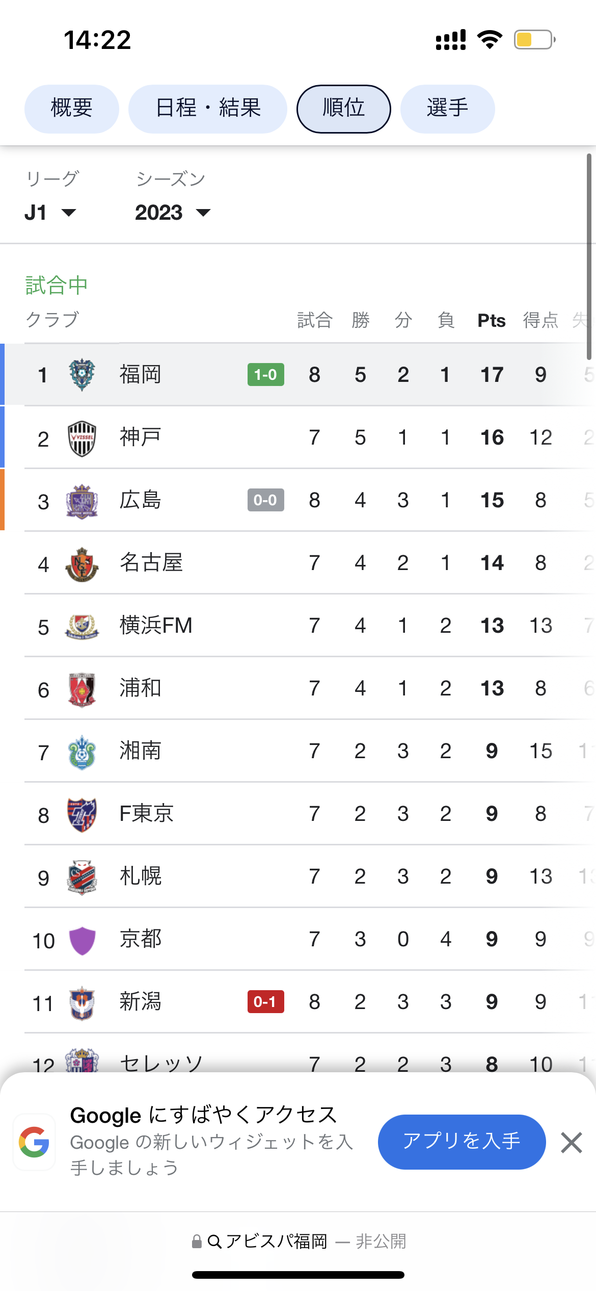Screen dimensions: 596x1291
Task: Select the 選手 tab
Action: pyautogui.click(x=447, y=109)
